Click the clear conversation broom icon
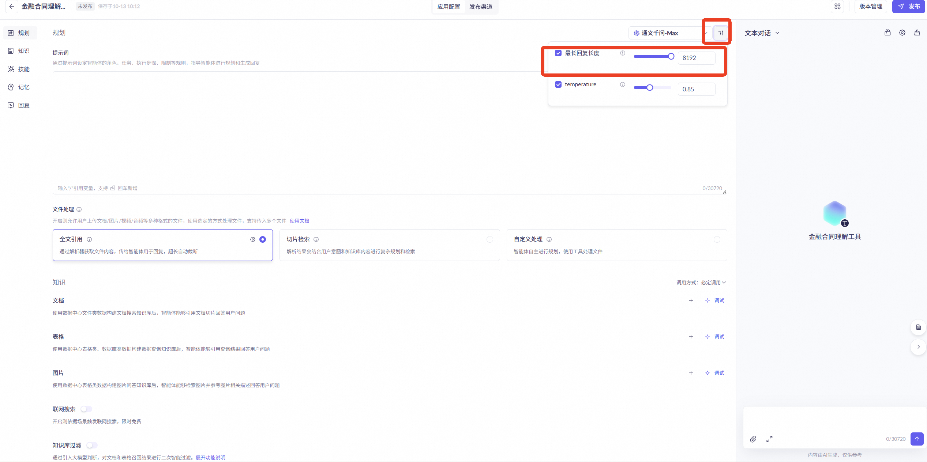Screen dimensions: 927x462 click(x=917, y=33)
